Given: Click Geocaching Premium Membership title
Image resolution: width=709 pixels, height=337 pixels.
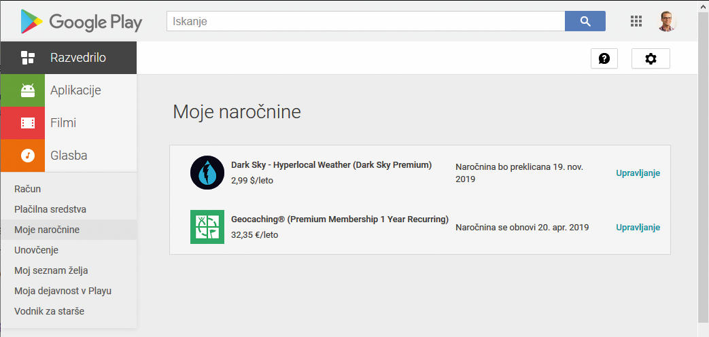Looking at the screenshot, I should pyautogui.click(x=340, y=219).
